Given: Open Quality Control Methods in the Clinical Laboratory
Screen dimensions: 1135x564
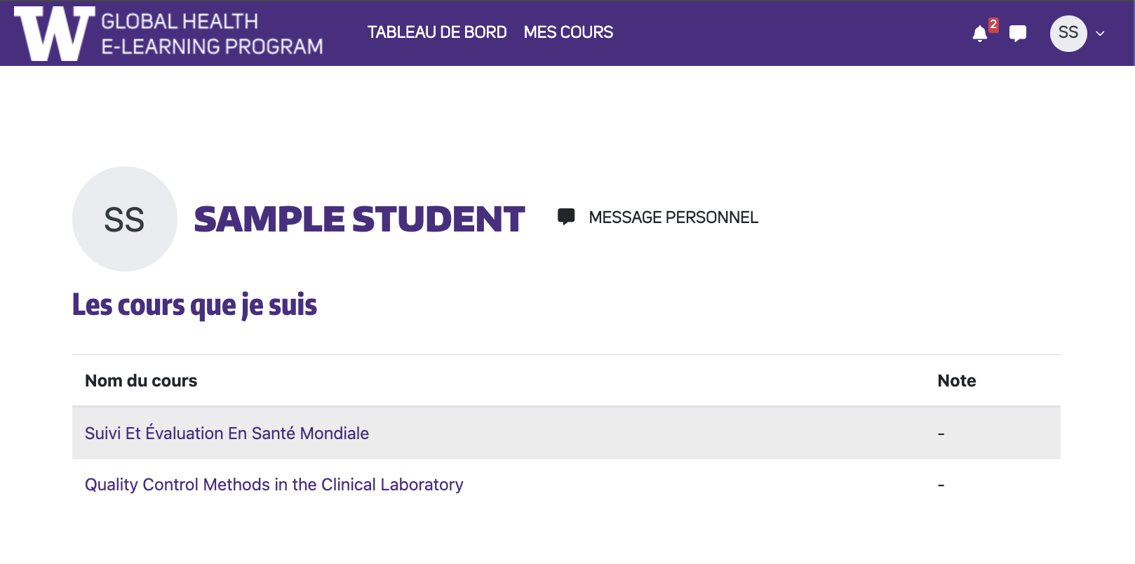Looking at the screenshot, I should pyautogui.click(x=274, y=485).
